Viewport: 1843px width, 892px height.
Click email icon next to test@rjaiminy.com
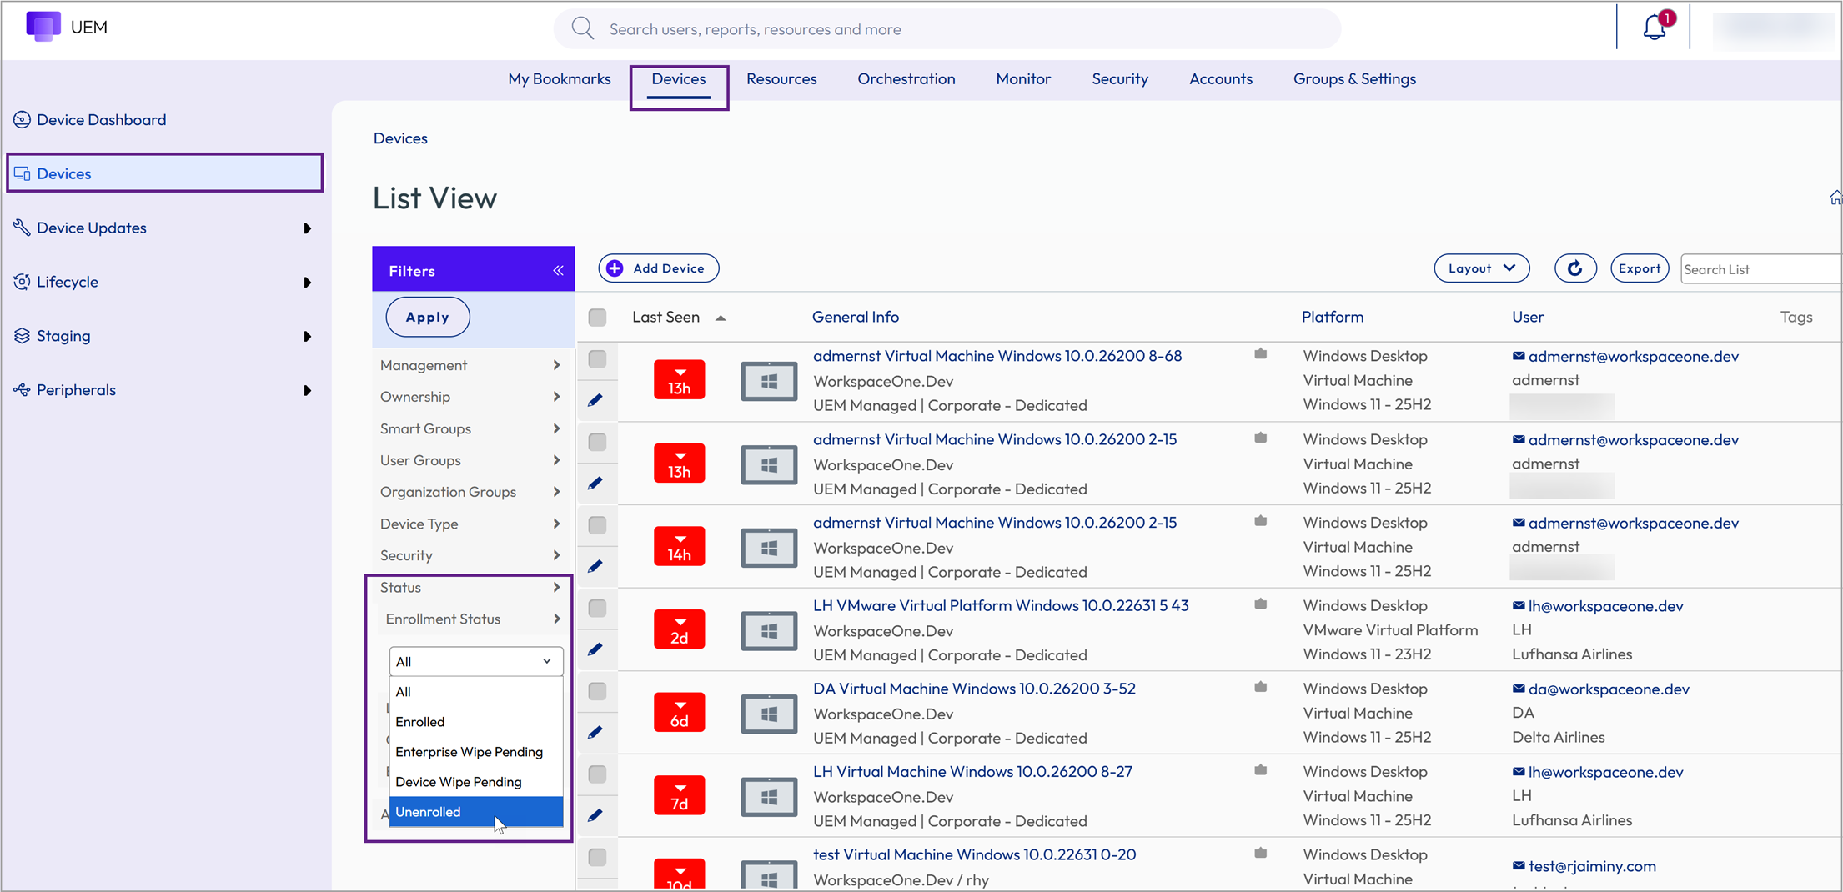pyautogui.click(x=1519, y=866)
